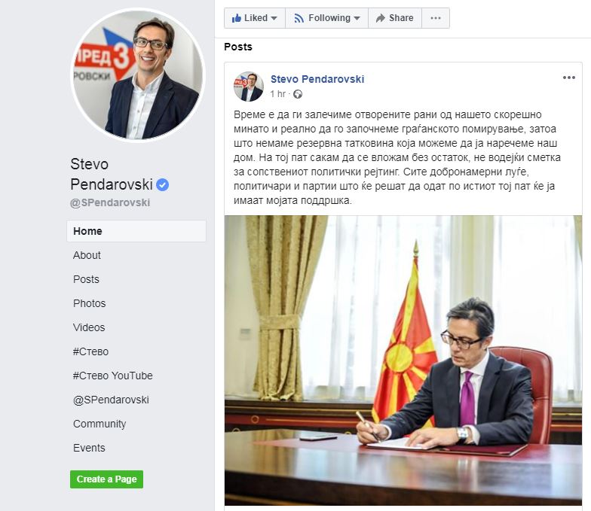Click the public globe privacy icon

point(298,94)
